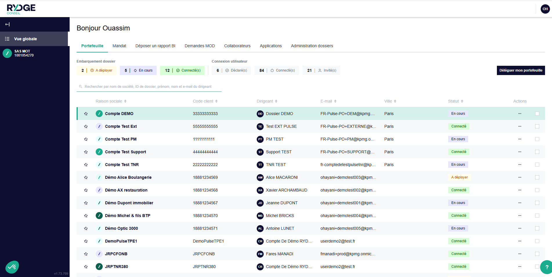The height and width of the screenshot is (277, 552).
Task: Open the help question mark button
Action: [546, 267]
